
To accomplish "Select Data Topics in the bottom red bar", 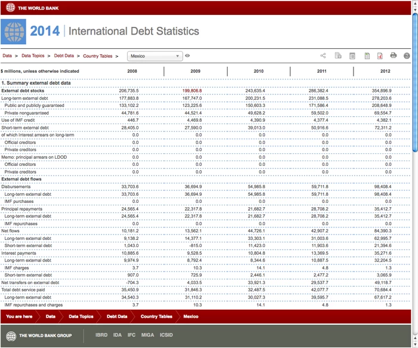I will [x=81, y=316].
